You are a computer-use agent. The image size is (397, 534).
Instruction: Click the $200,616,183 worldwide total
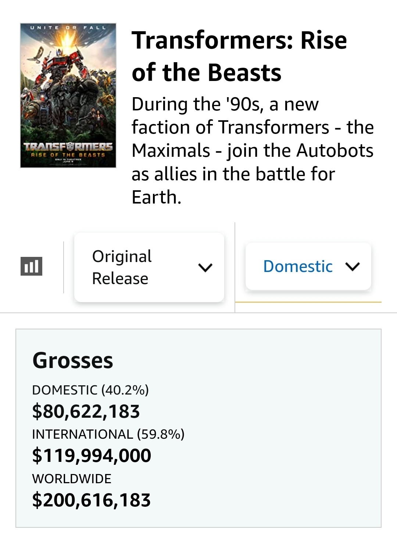[92, 500]
